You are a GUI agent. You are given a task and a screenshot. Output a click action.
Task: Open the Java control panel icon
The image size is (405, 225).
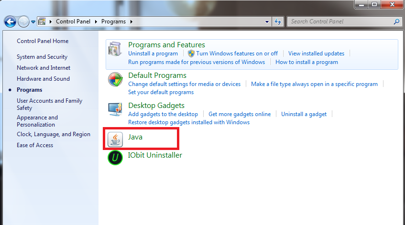pos(115,139)
